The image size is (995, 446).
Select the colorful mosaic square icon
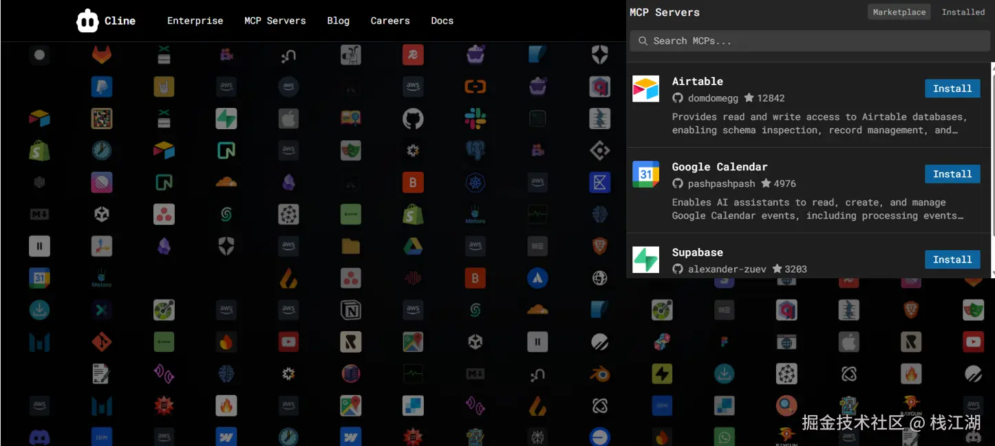point(102,119)
